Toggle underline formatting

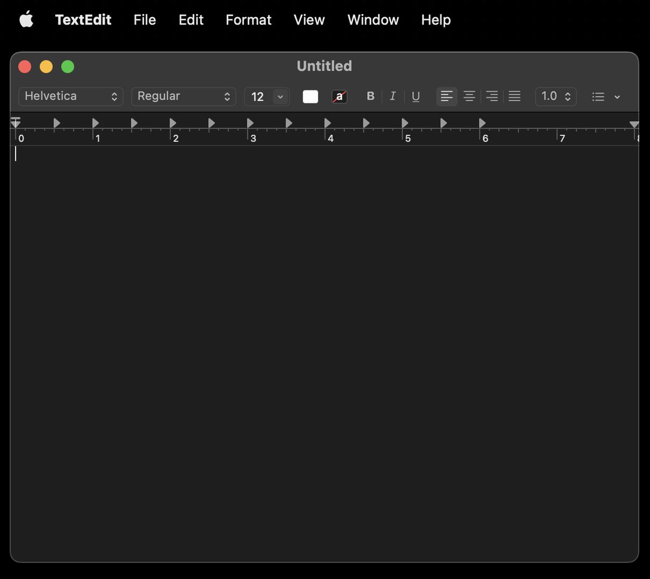click(415, 96)
